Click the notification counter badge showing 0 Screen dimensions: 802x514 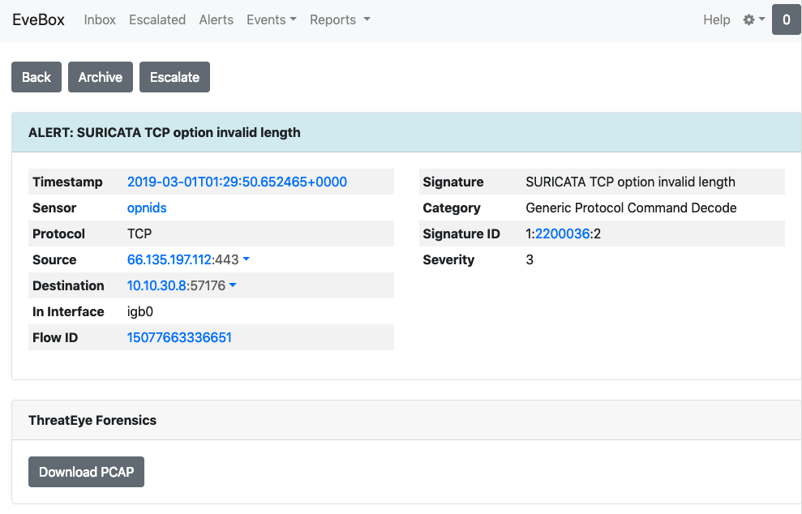click(786, 20)
